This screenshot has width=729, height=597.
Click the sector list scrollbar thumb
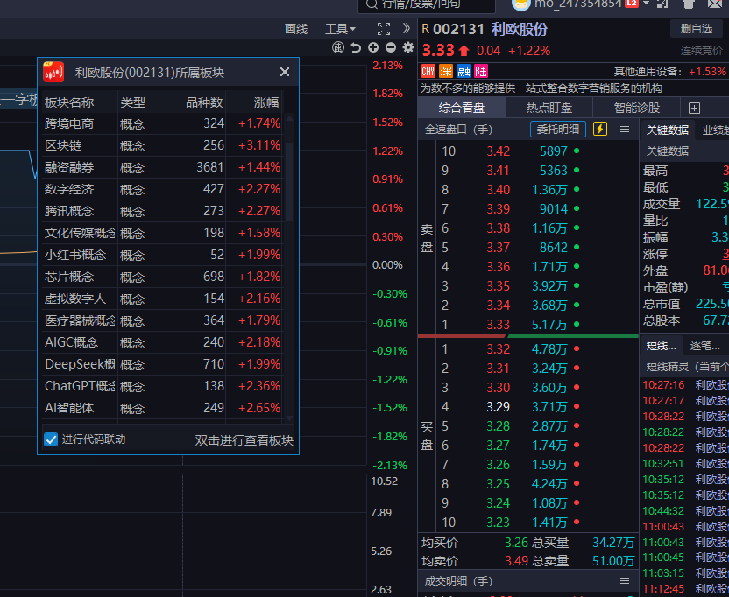click(289, 181)
